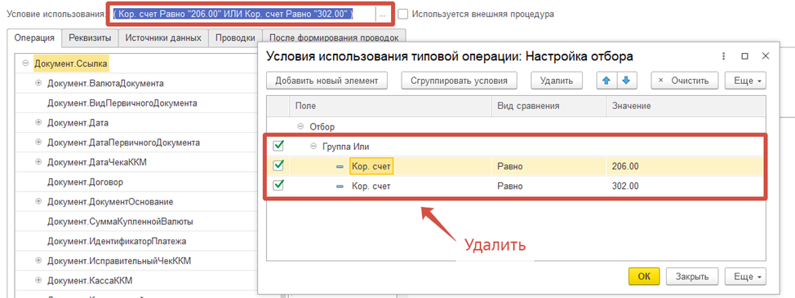
Task: Click the Очистить button
Action: [685, 81]
